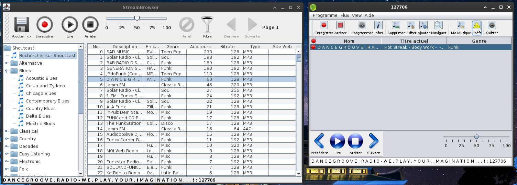This screenshot has height=185, width=517.
Task: Click the tree panel scrollbar down arrow
Action: 81,173
